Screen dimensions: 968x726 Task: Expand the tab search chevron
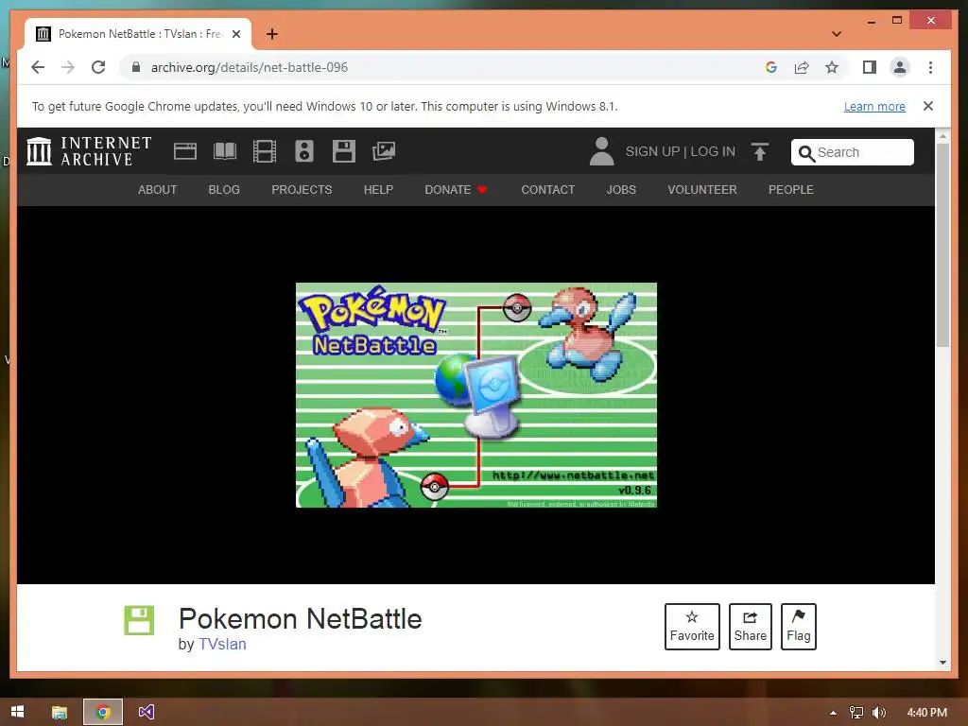(x=837, y=34)
